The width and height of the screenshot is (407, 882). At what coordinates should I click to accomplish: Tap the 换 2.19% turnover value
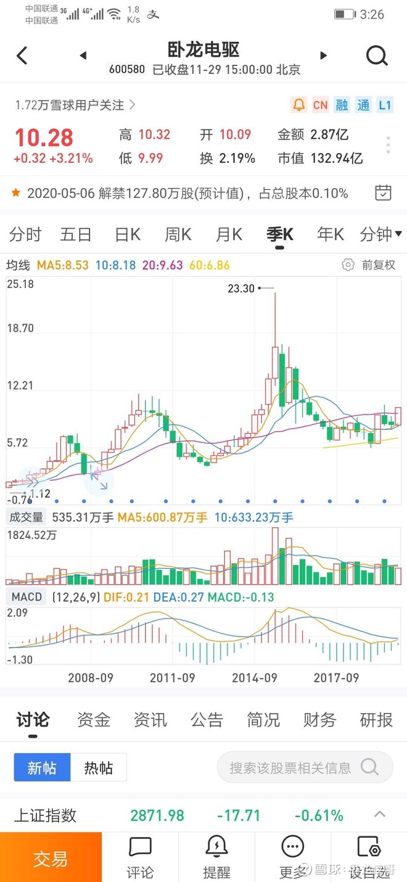pos(228,159)
